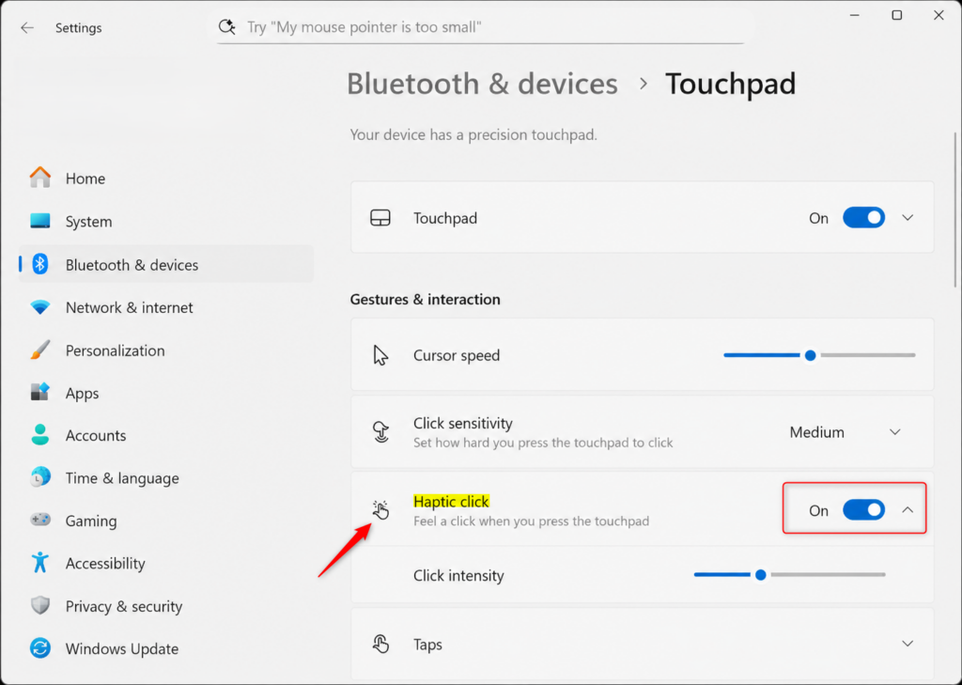The height and width of the screenshot is (685, 962).
Task: Click in the settings search box
Action: point(480,27)
